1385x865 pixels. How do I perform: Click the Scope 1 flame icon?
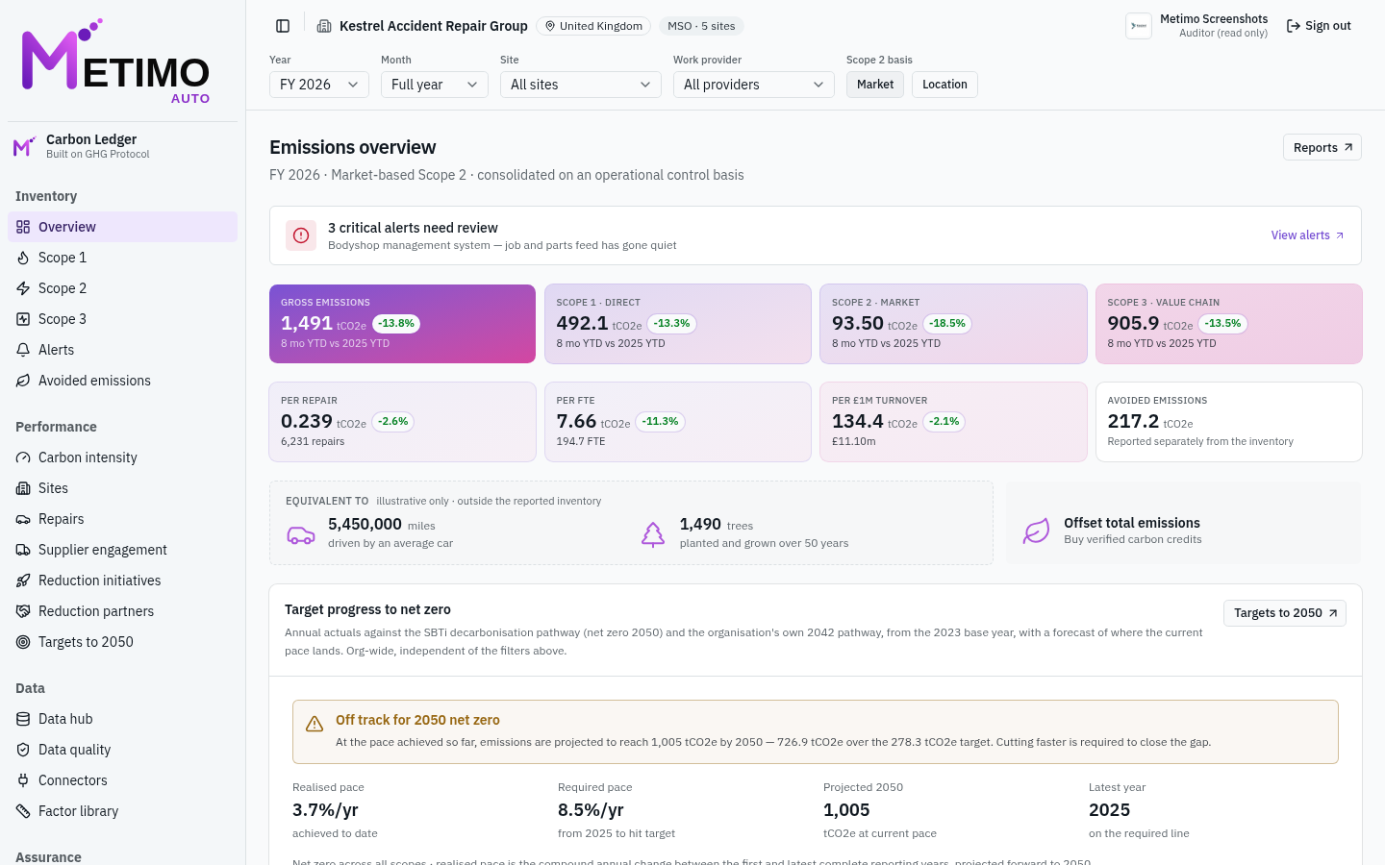point(23,258)
